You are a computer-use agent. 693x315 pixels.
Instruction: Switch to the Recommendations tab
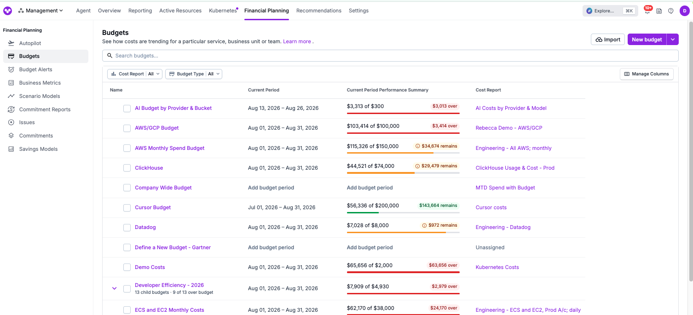click(x=319, y=11)
